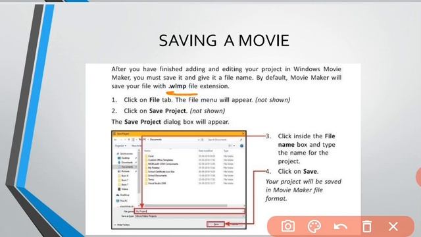Click the italic note 'Your project will be saved'
Image resolution: width=421 pixels, height=237 pixels.
click(x=303, y=182)
